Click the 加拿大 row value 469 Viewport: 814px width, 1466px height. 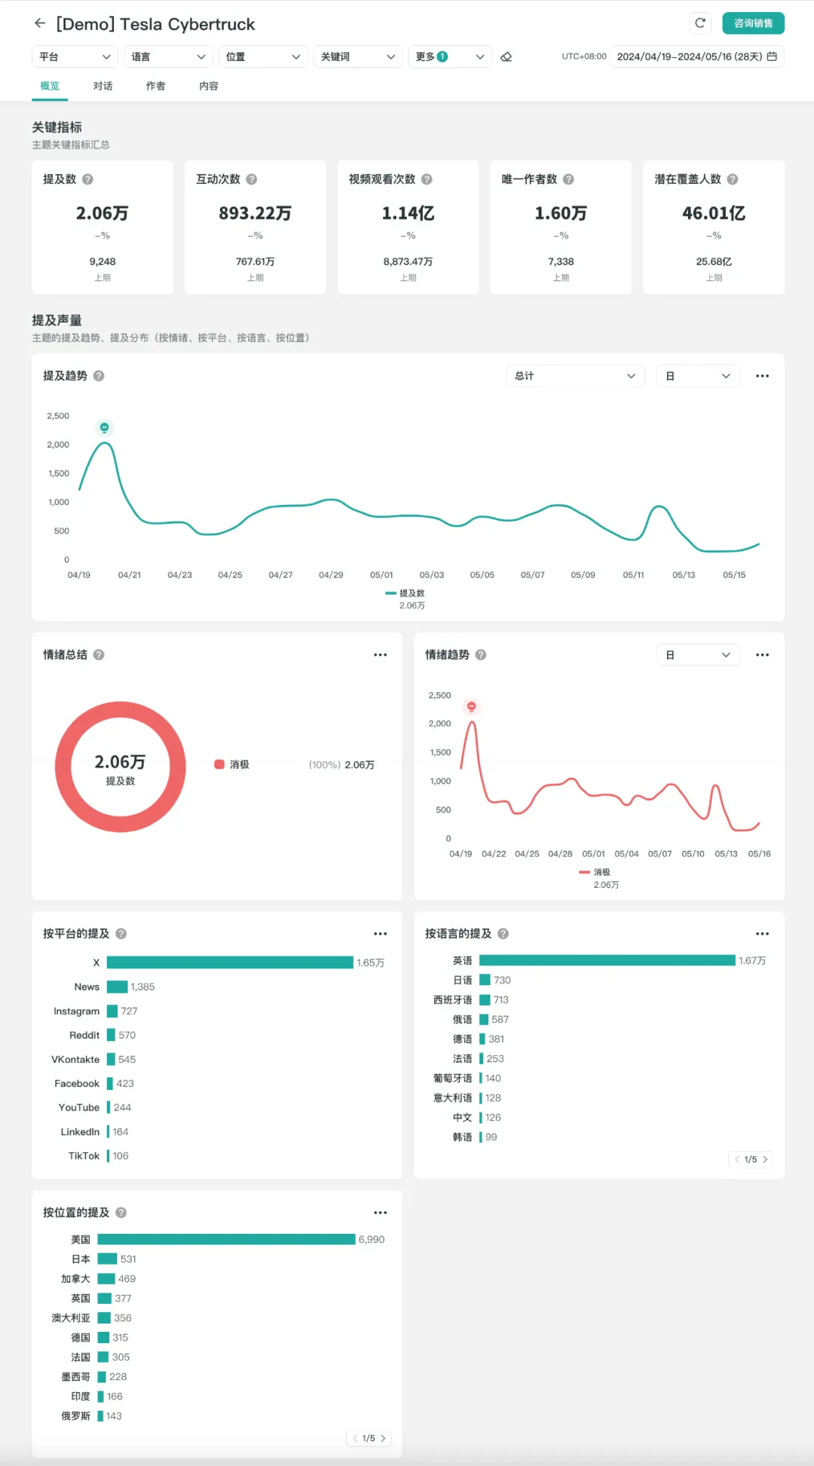tap(127, 1278)
